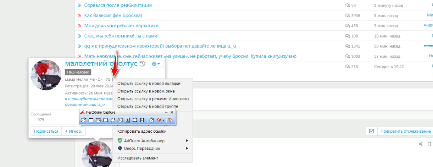The width and height of the screenshot is (433, 167).
Task: Choose 'Копировать адрес ссылки' menu entry
Action: click(146, 131)
